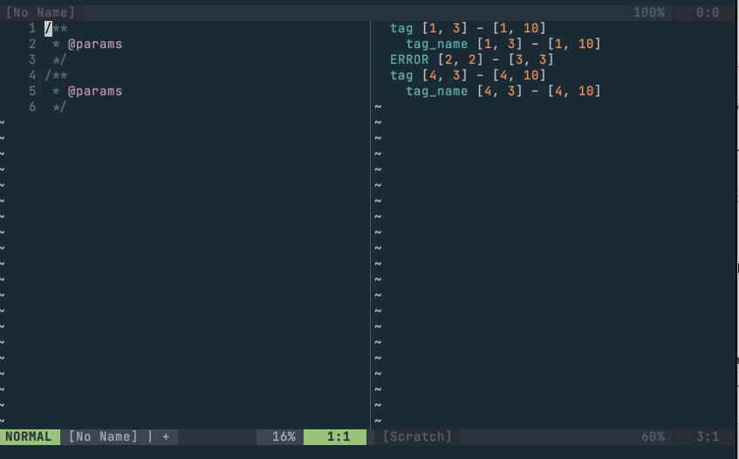Click line number 1 in the gutter
The height and width of the screenshot is (459, 739).
32,28
